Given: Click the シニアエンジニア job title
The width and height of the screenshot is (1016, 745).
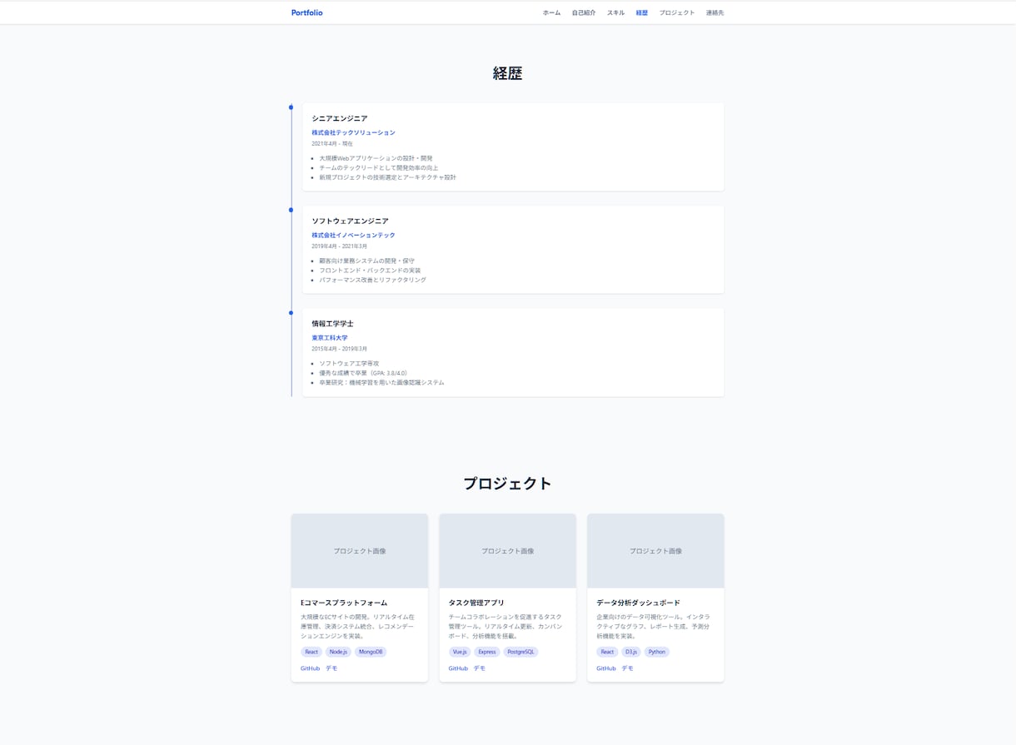Looking at the screenshot, I should pos(340,118).
